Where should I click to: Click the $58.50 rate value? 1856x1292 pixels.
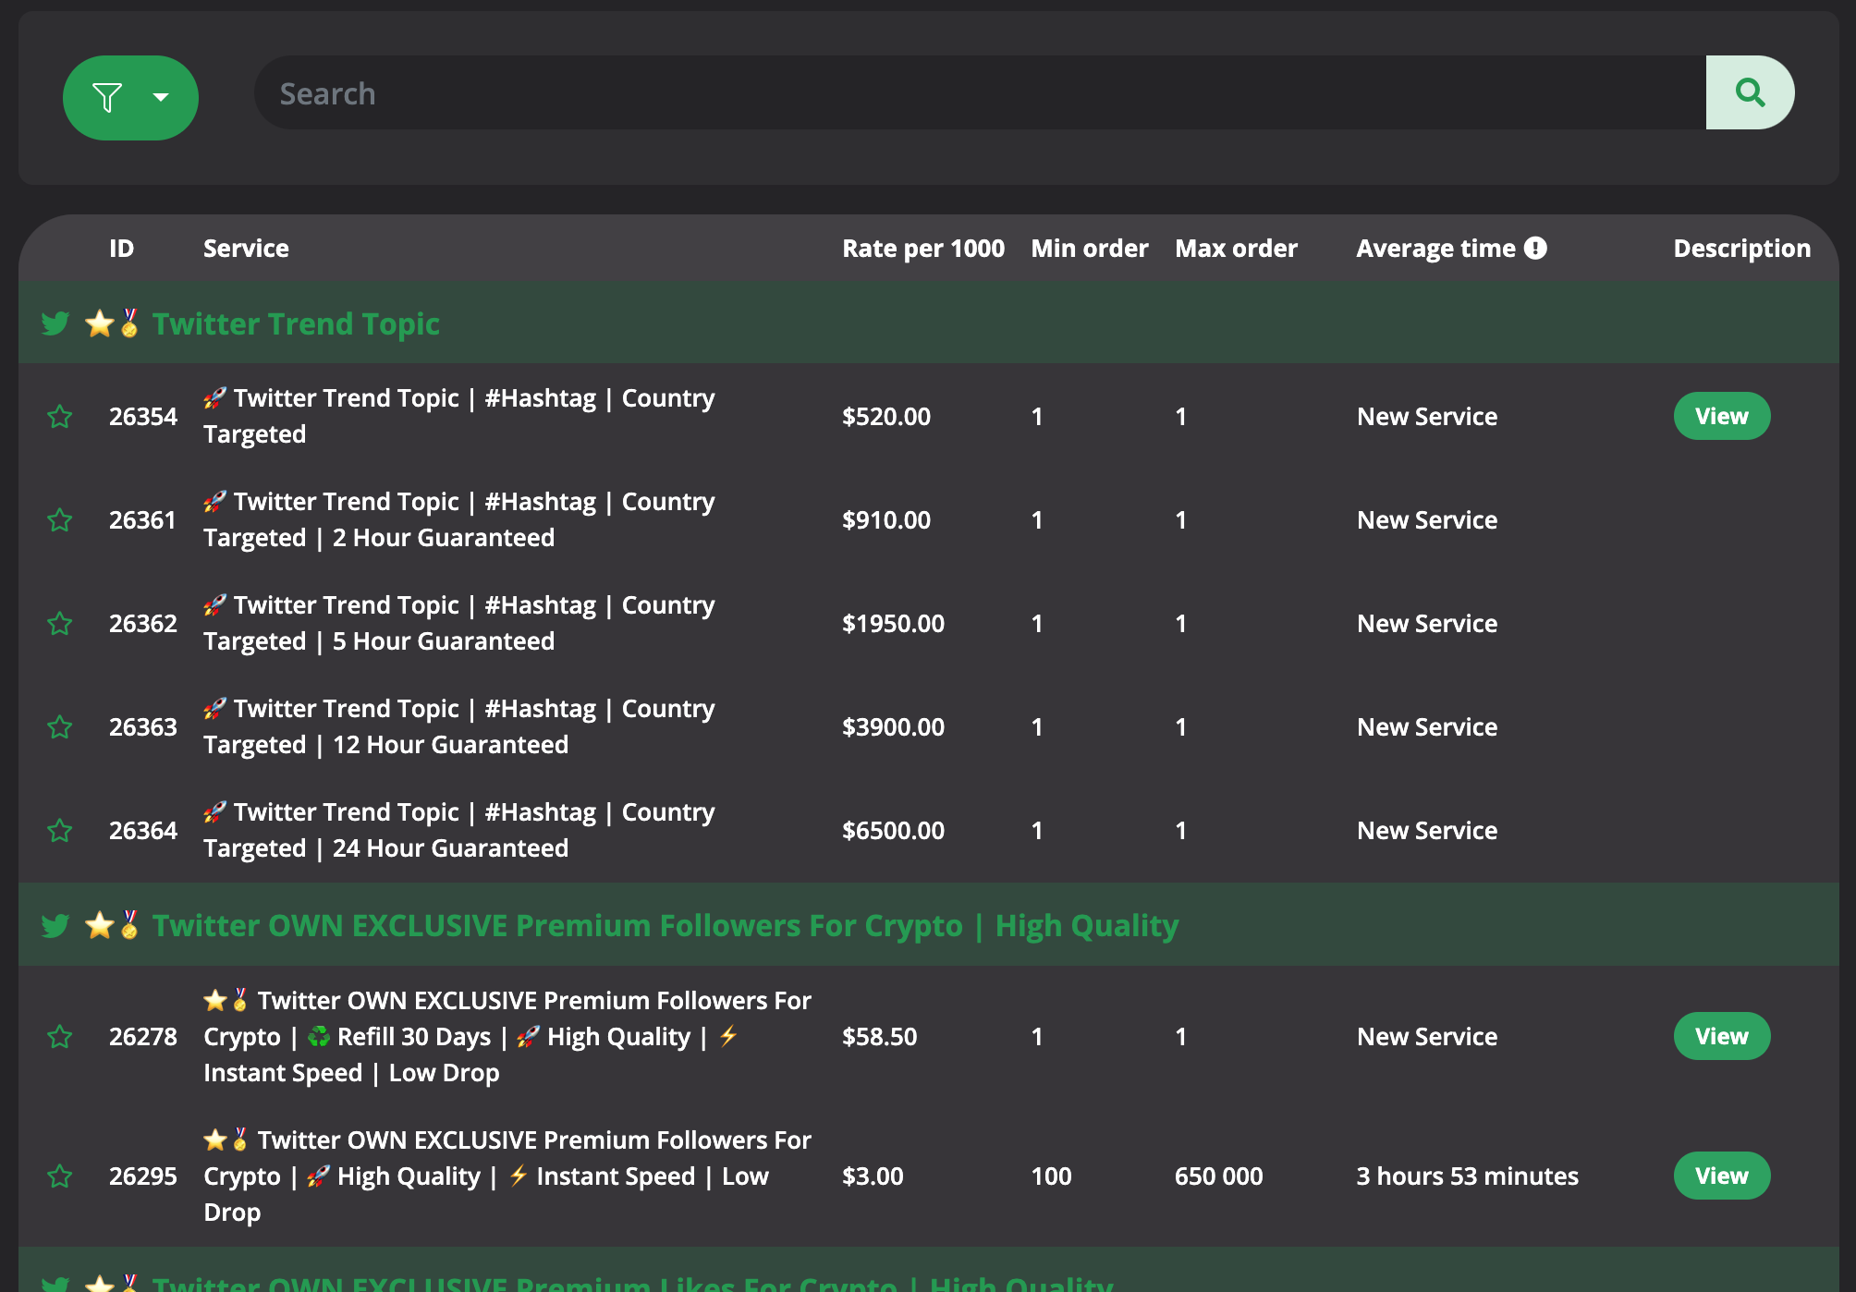(x=879, y=1037)
